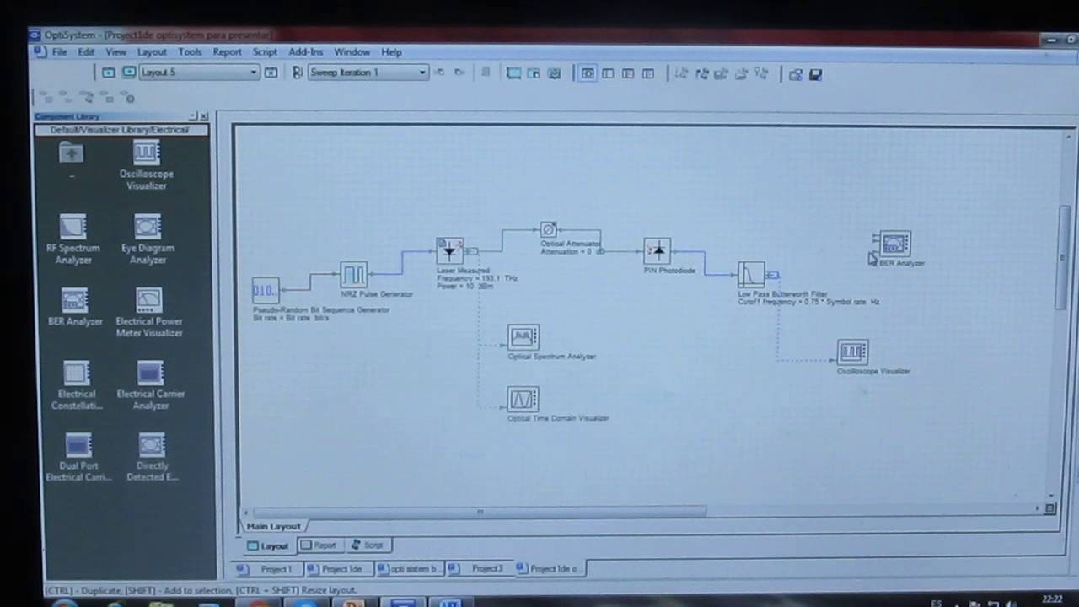Select the Oscilloscope Visualizer library component

click(146, 165)
